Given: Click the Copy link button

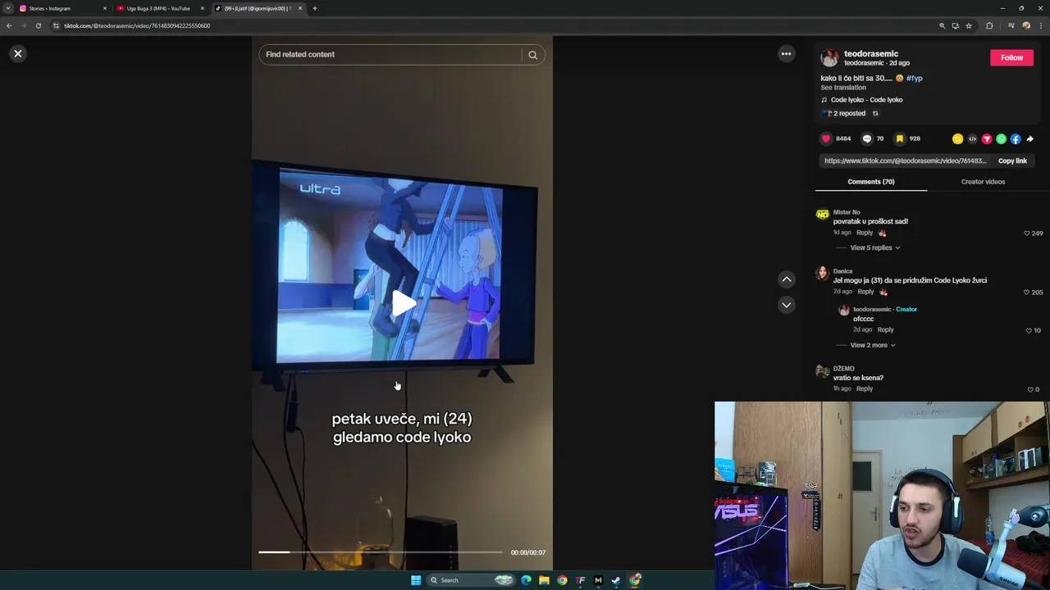Looking at the screenshot, I should 1012,161.
